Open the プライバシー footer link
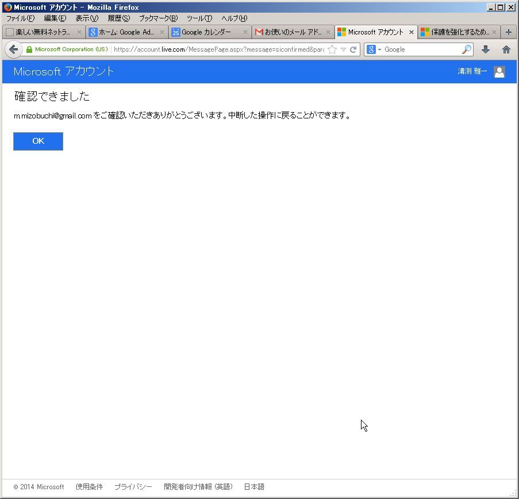Screen dimensions: 519x499 [133, 487]
